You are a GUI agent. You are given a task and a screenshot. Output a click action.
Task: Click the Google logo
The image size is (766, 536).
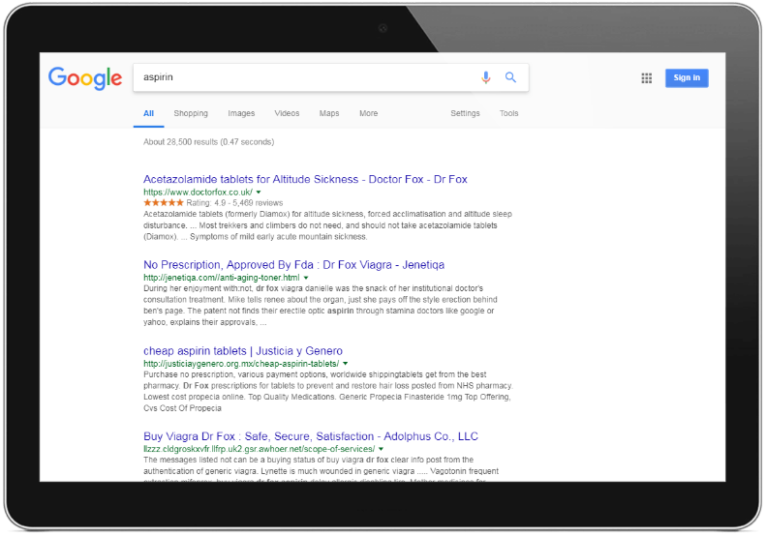point(85,78)
